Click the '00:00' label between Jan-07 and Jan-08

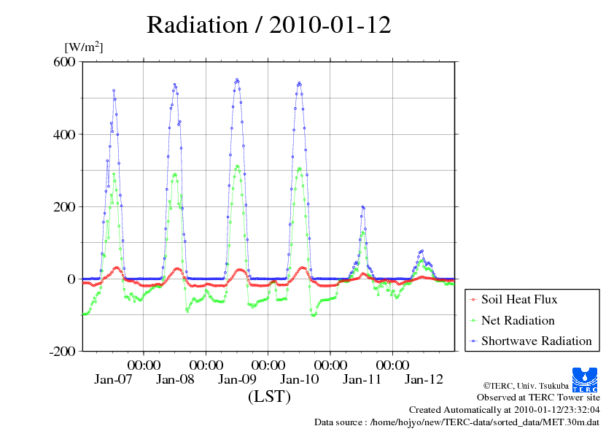[x=144, y=365]
